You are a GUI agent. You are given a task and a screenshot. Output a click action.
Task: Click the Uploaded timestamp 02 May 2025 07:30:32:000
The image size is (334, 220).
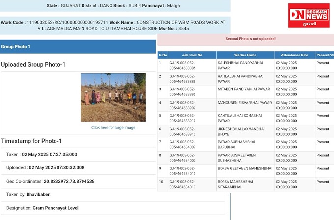[x=56, y=168]
